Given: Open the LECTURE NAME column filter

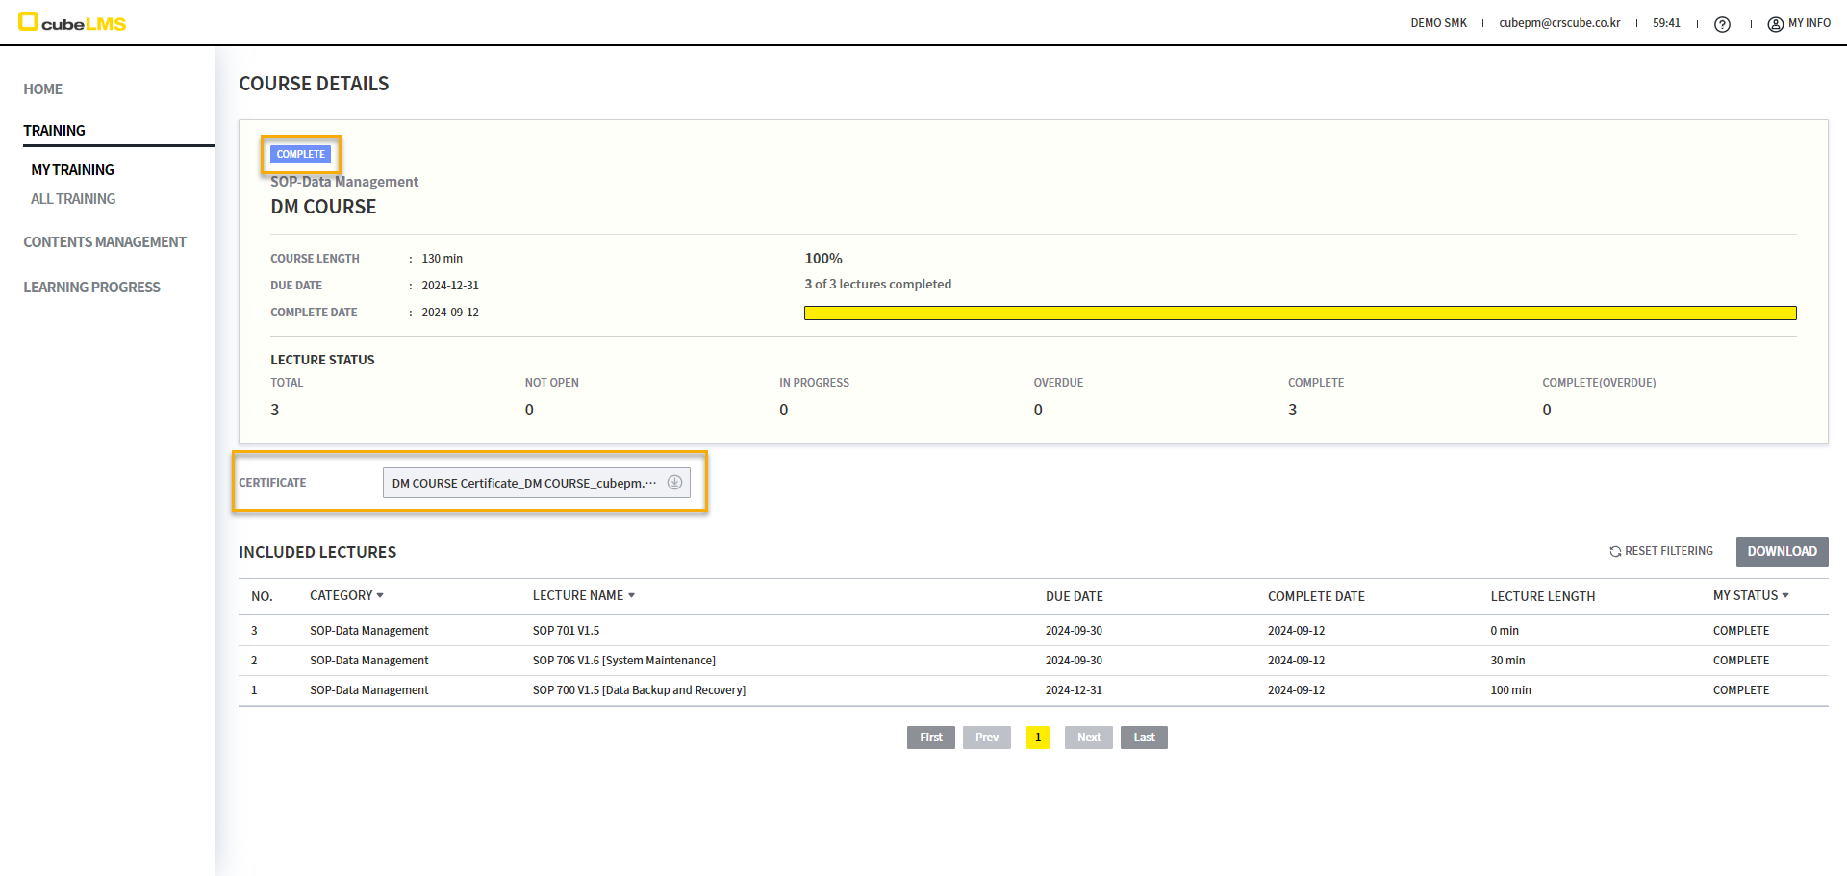Looking at the screenshot, I should pyautogui.click(x=631, y=596).
